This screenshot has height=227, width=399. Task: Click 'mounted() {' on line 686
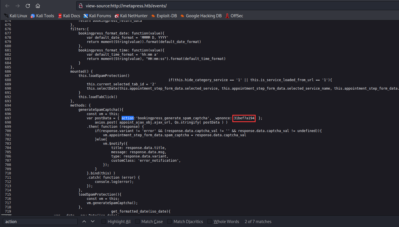point(82,72)
